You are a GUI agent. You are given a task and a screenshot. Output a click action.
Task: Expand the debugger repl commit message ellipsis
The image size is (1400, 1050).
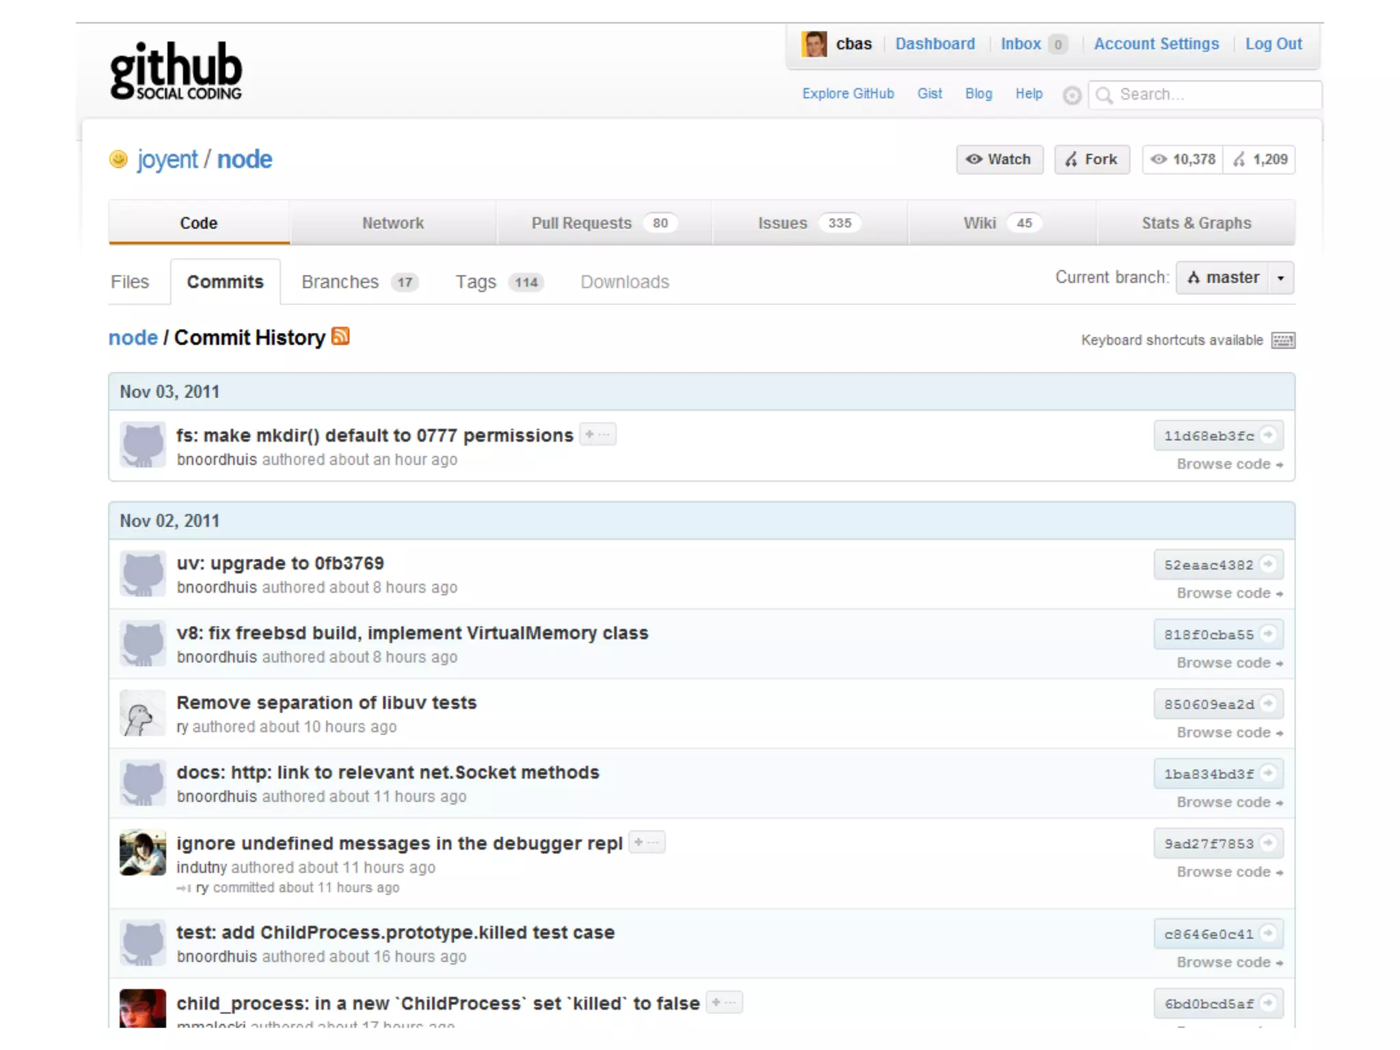[x=647, y=842]
